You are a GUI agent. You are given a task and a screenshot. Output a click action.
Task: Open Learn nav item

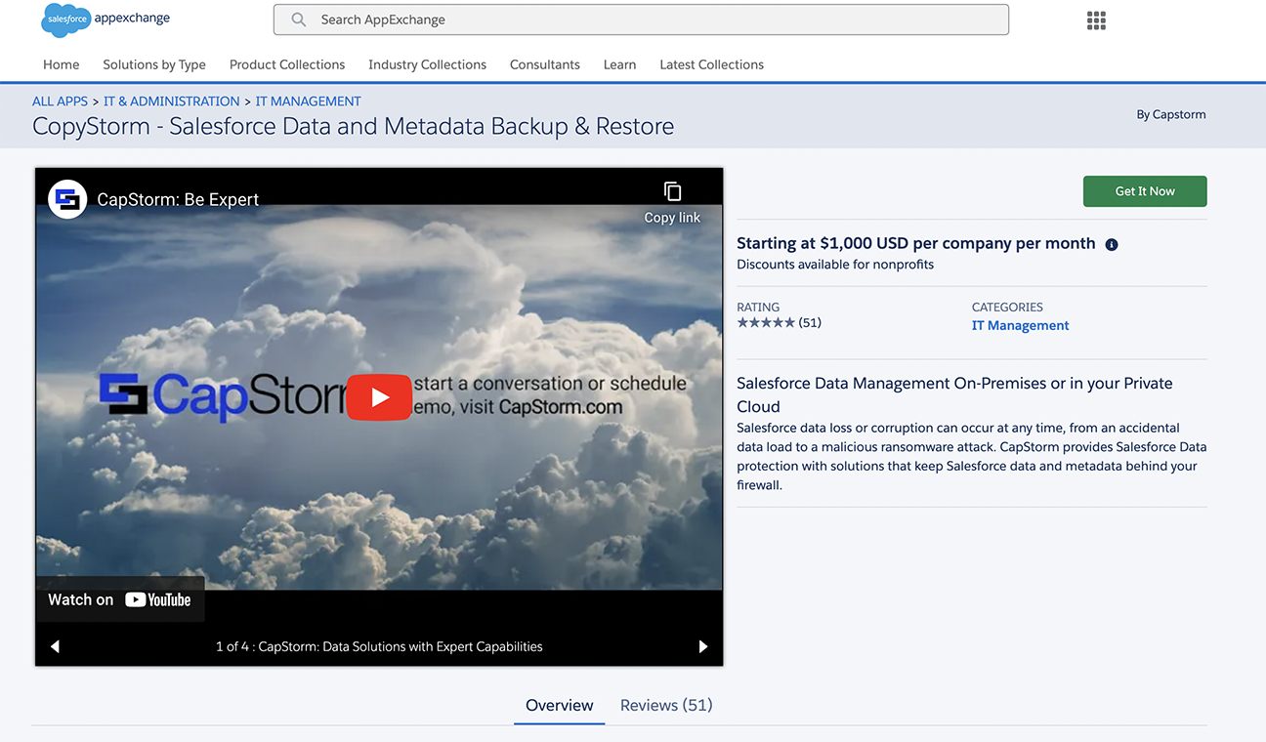point(619,64)
